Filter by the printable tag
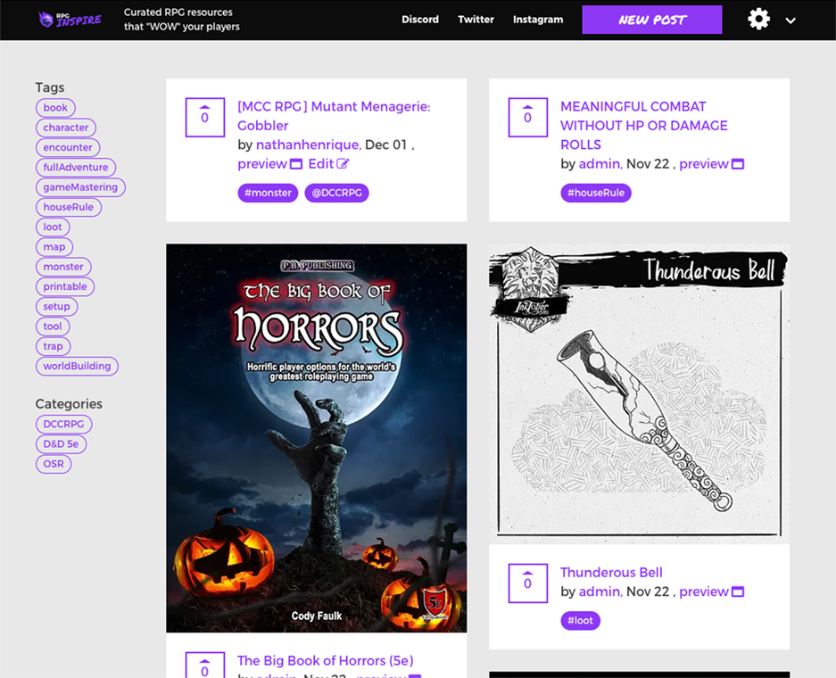 [x=65, y=286]
